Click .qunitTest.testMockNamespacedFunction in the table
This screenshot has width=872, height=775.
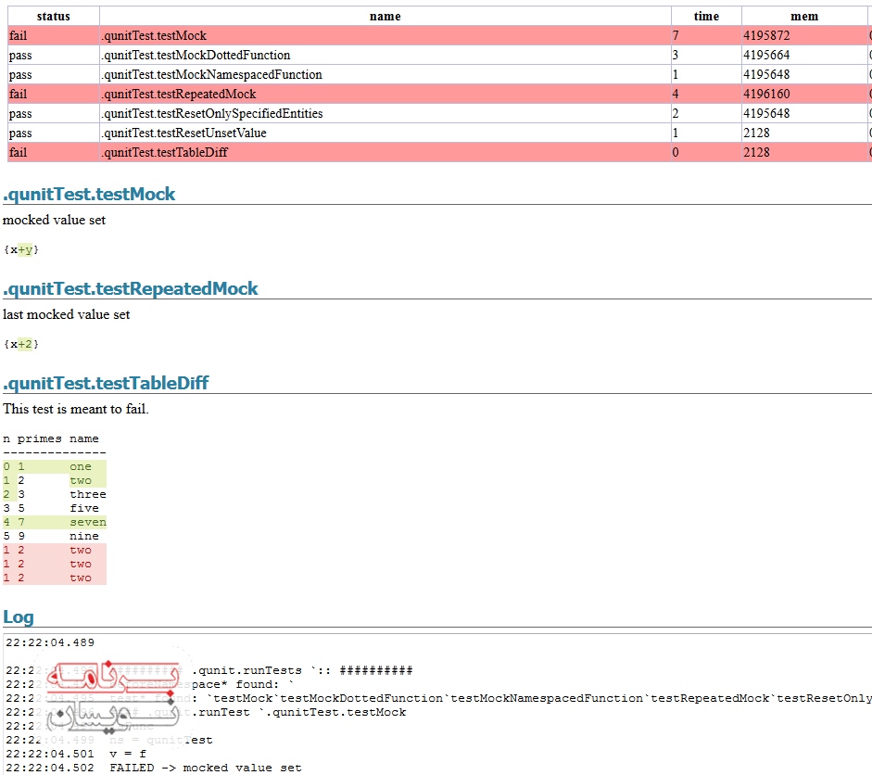(211, 75)
